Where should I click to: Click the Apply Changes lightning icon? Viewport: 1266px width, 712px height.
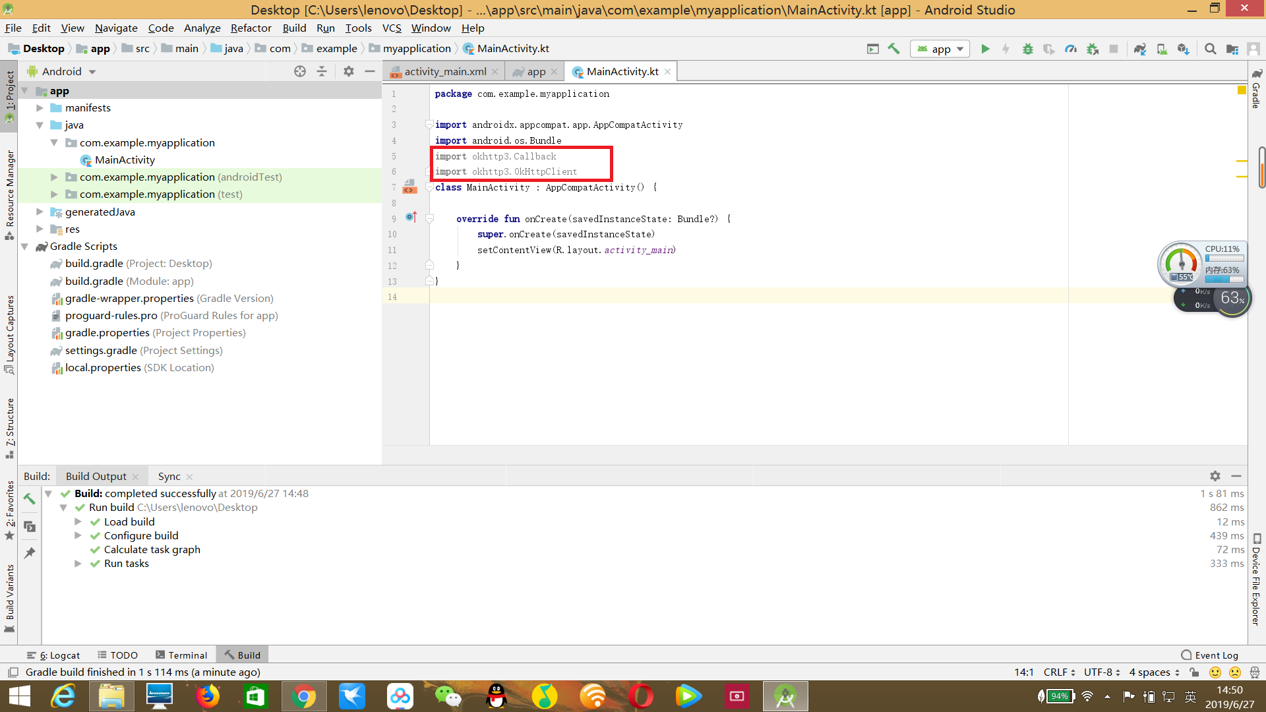(1006, 49)
